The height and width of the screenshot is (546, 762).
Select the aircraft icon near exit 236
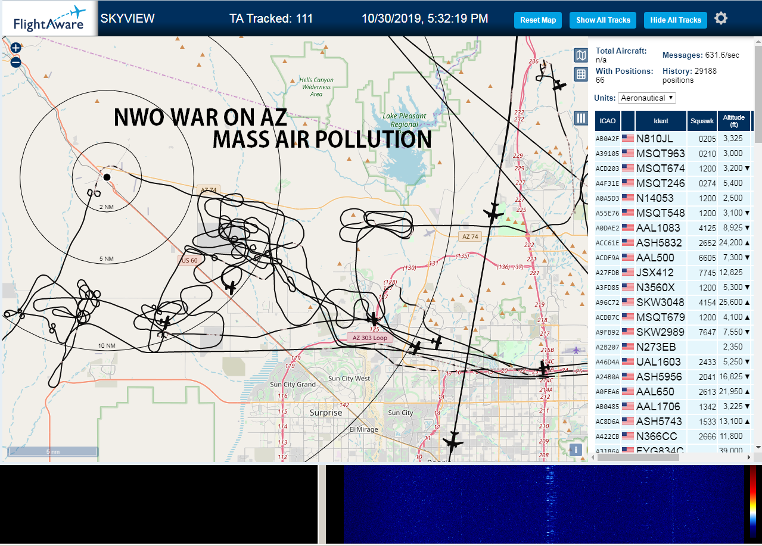(x=558, y=86)
